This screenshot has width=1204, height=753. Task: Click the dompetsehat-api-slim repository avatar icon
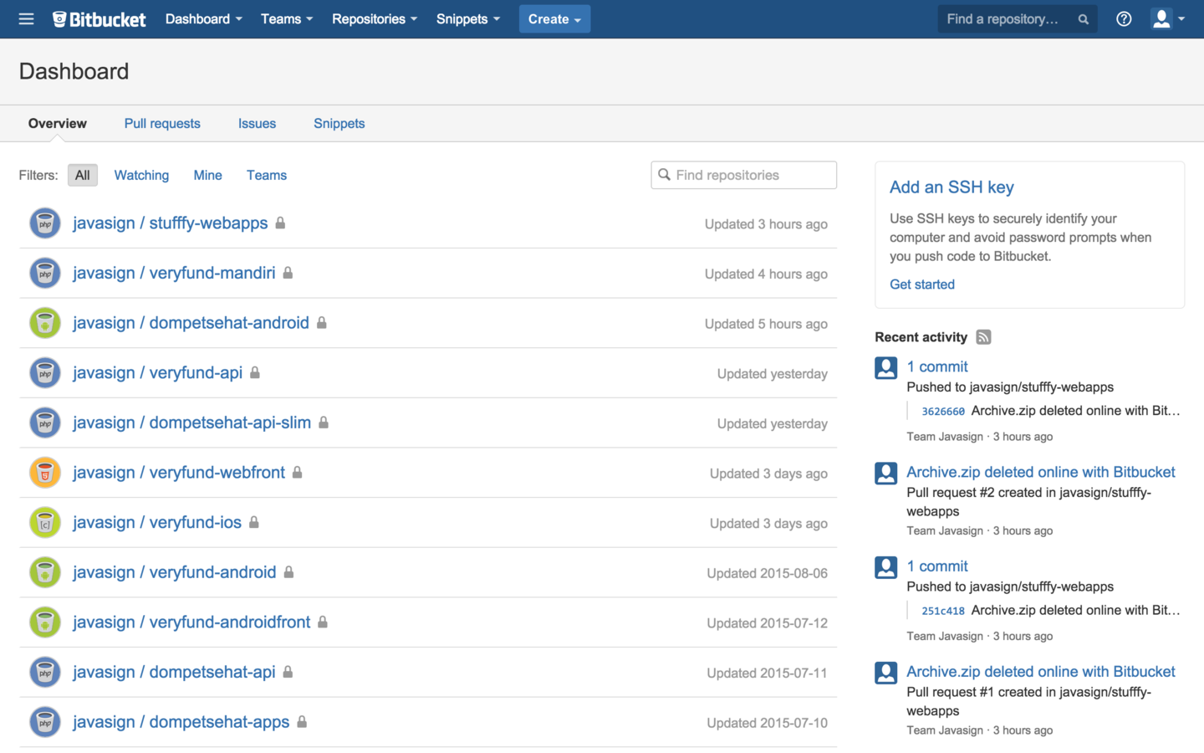pyautogui.click(x=45, y=423)
